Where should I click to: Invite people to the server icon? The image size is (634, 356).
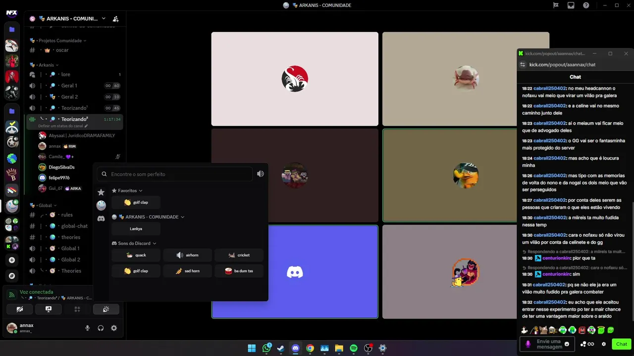116,19
